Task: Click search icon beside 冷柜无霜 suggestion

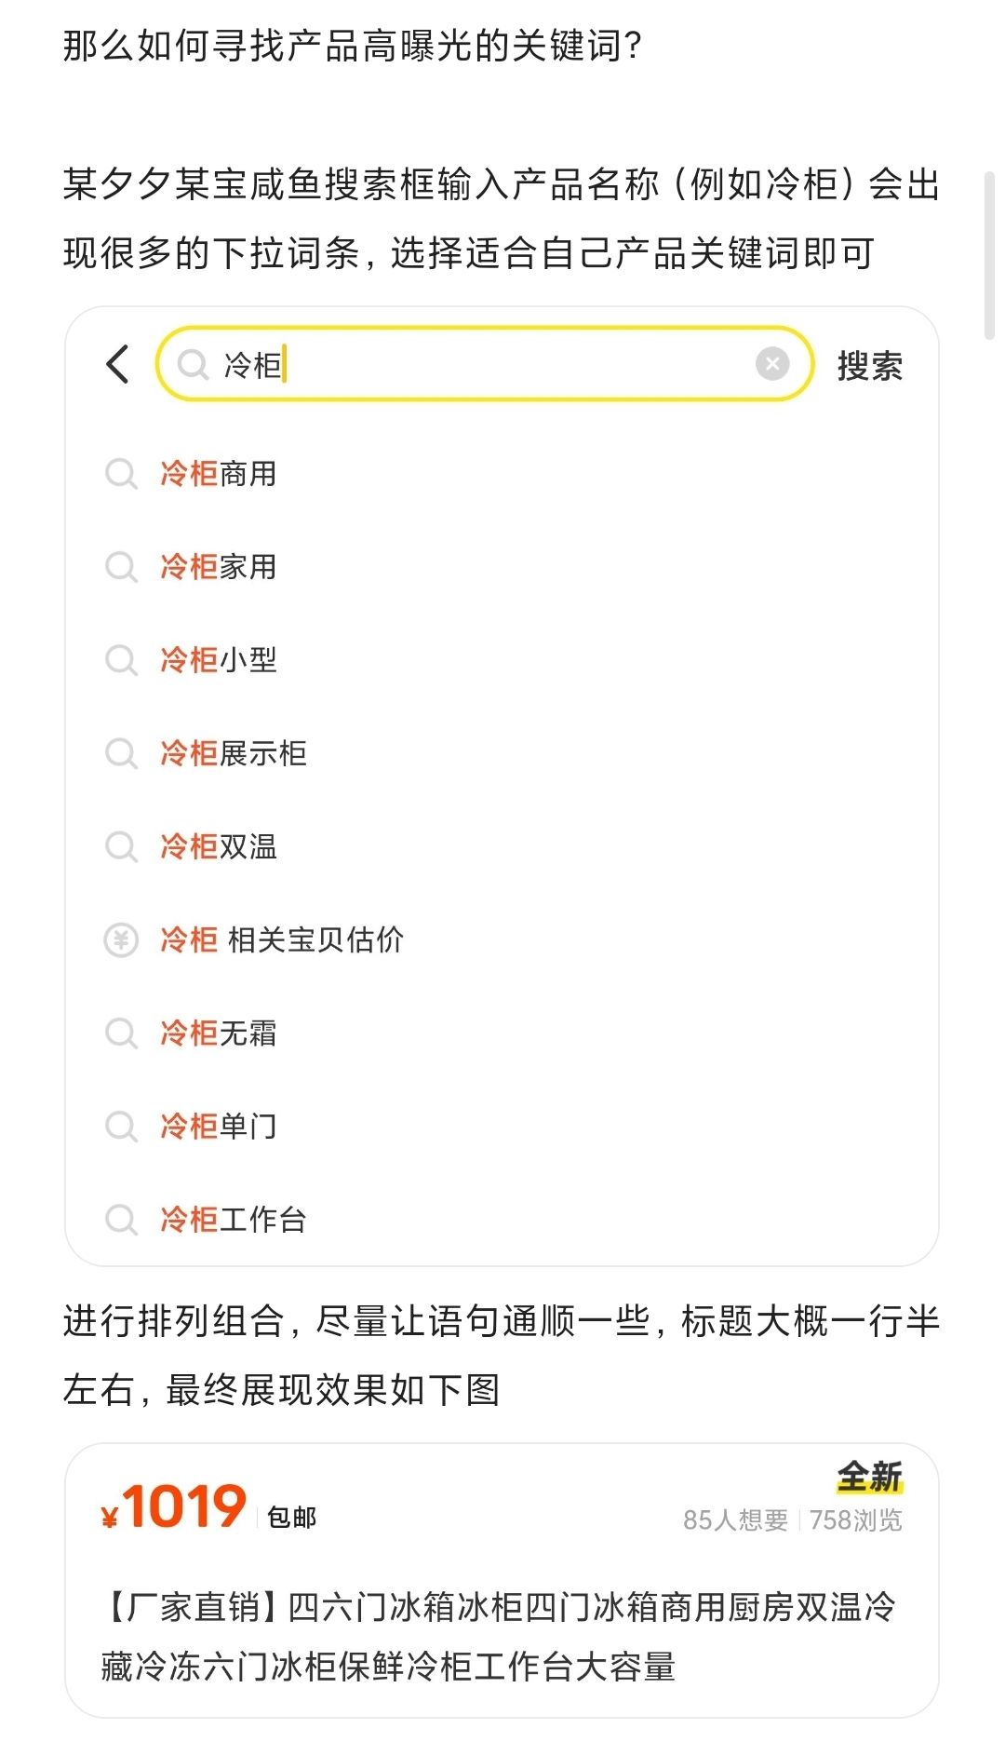Action: (121, 1033)
